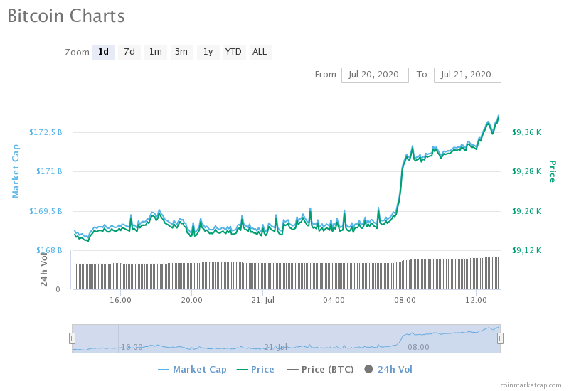The width and height of the screenshot is (569, 391).
Task: Click the $9,20 K price label
Action: pos(526,211)
